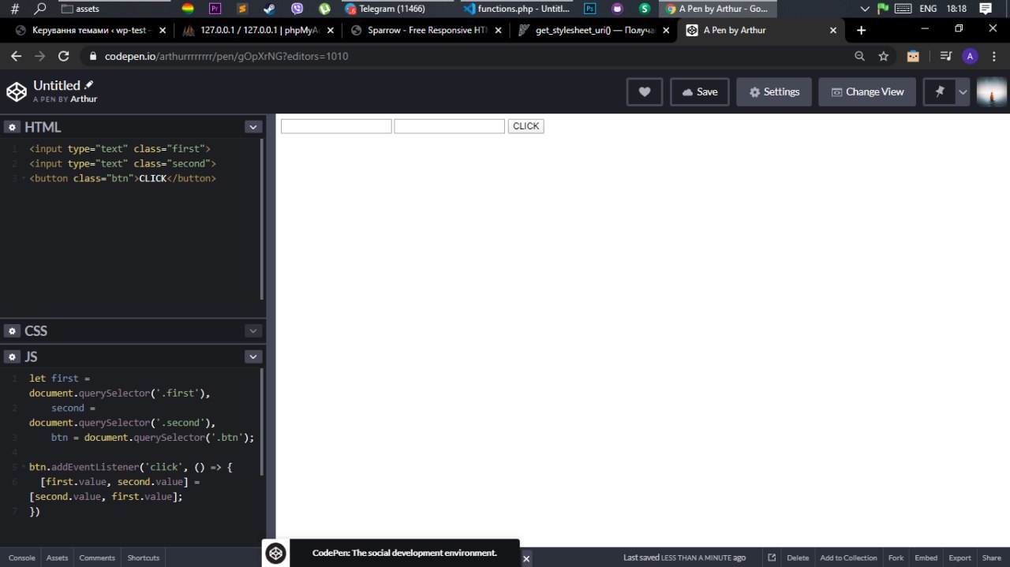Screen dimensions: 1010x567
Task: Focus the first text input in preview
Action: pyautogui.click(x=336, y=126)
